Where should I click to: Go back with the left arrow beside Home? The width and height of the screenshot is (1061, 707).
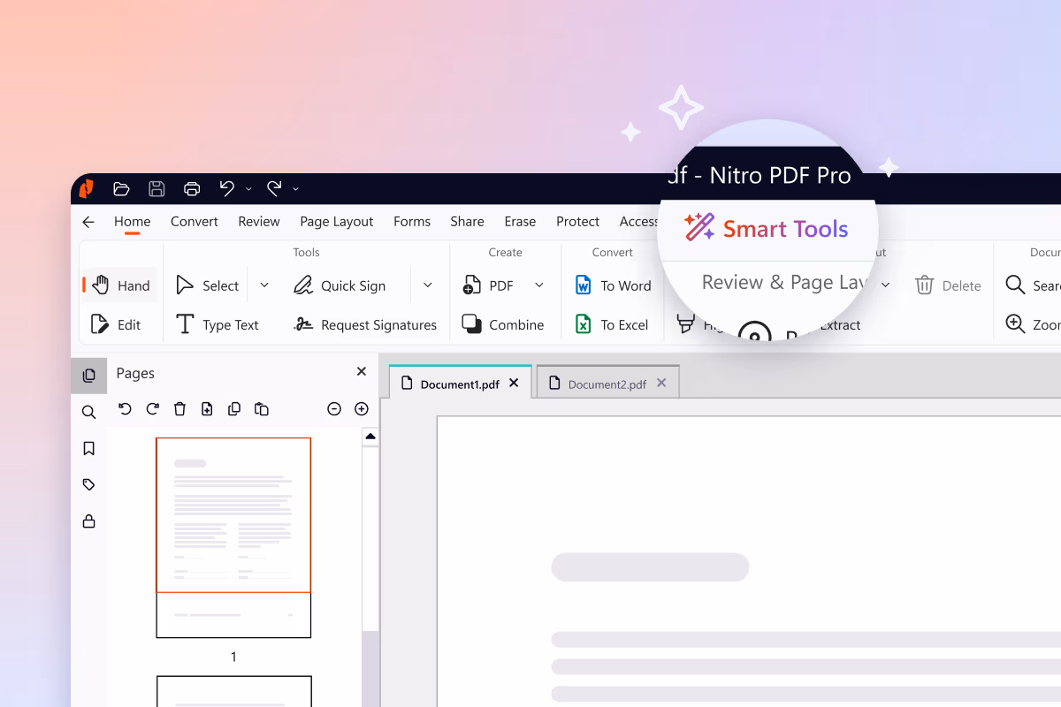tap(88, 222)
